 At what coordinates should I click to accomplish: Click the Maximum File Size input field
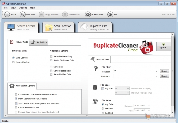click(x=121, y=93)
